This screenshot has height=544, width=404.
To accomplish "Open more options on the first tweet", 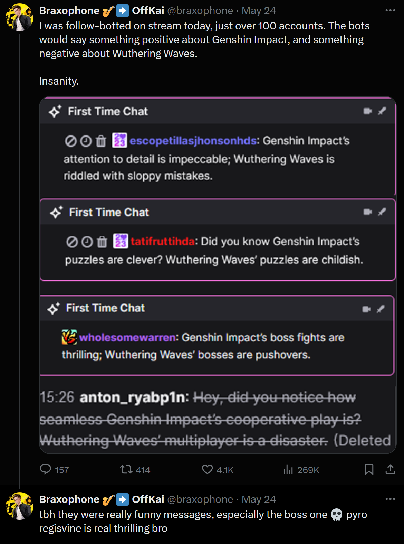I will [390, 10].
